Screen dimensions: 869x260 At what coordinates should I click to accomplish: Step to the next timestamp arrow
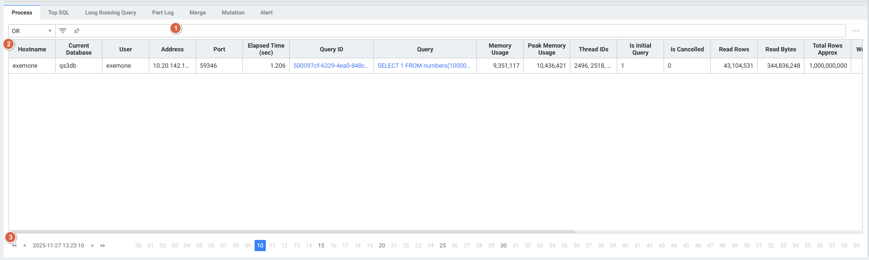pyautogui.click(x=93, y=246)
